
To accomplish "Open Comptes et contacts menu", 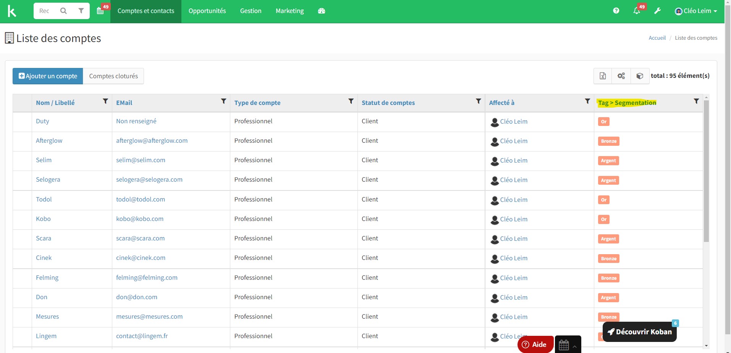I will click(146, 11).
